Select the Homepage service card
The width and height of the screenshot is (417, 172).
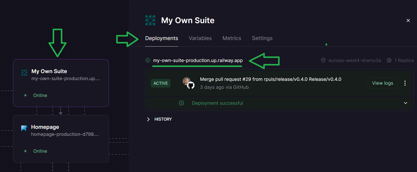[61, 139]
